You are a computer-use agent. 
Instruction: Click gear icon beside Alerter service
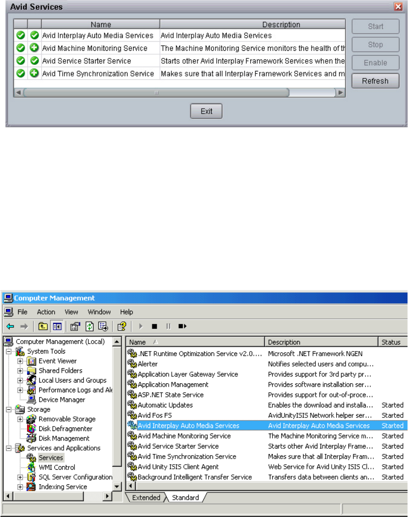pos(132,364)
